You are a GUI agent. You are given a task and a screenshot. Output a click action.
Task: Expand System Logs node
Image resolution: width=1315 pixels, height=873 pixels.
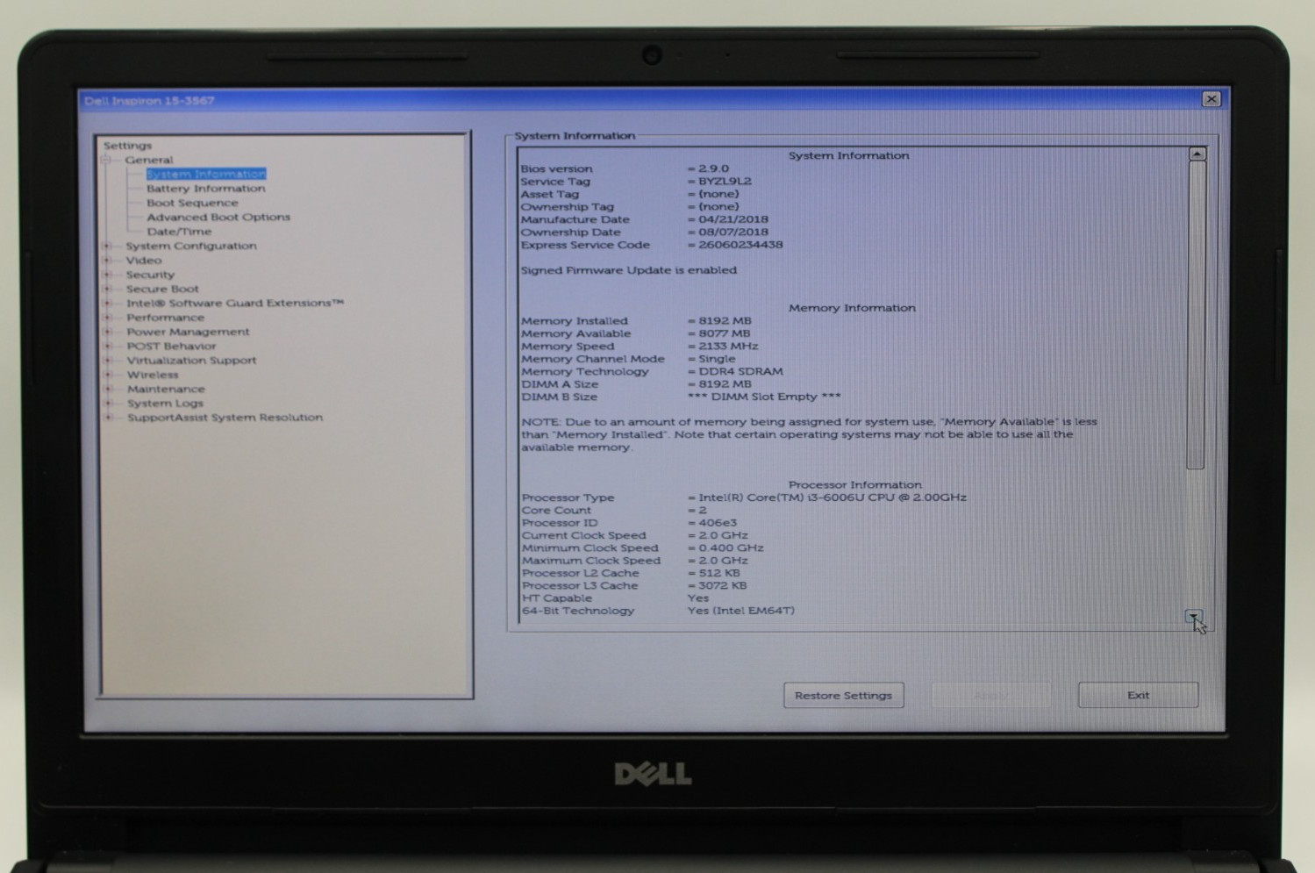pos(107,403)
